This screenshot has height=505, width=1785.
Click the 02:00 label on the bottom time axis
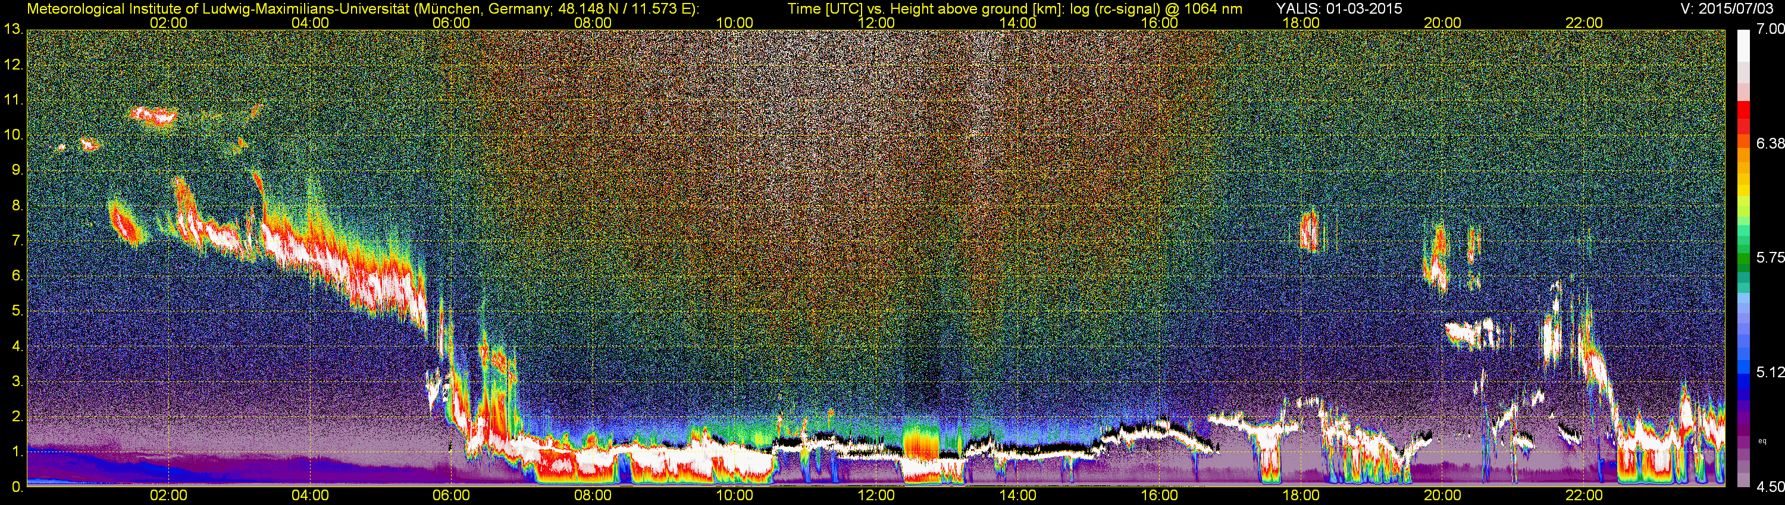168,496
